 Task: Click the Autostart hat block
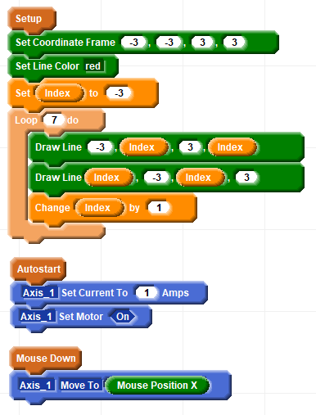click(x=38, y=269)
